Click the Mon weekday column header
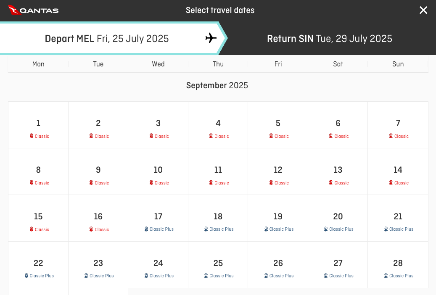436x295 pixels. tap(38, 64)
